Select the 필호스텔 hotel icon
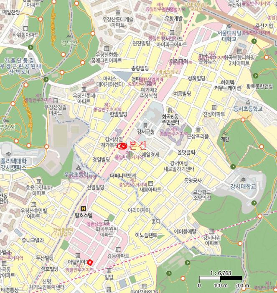The width and height of the screenshot is (277, 293). (83, 208)
